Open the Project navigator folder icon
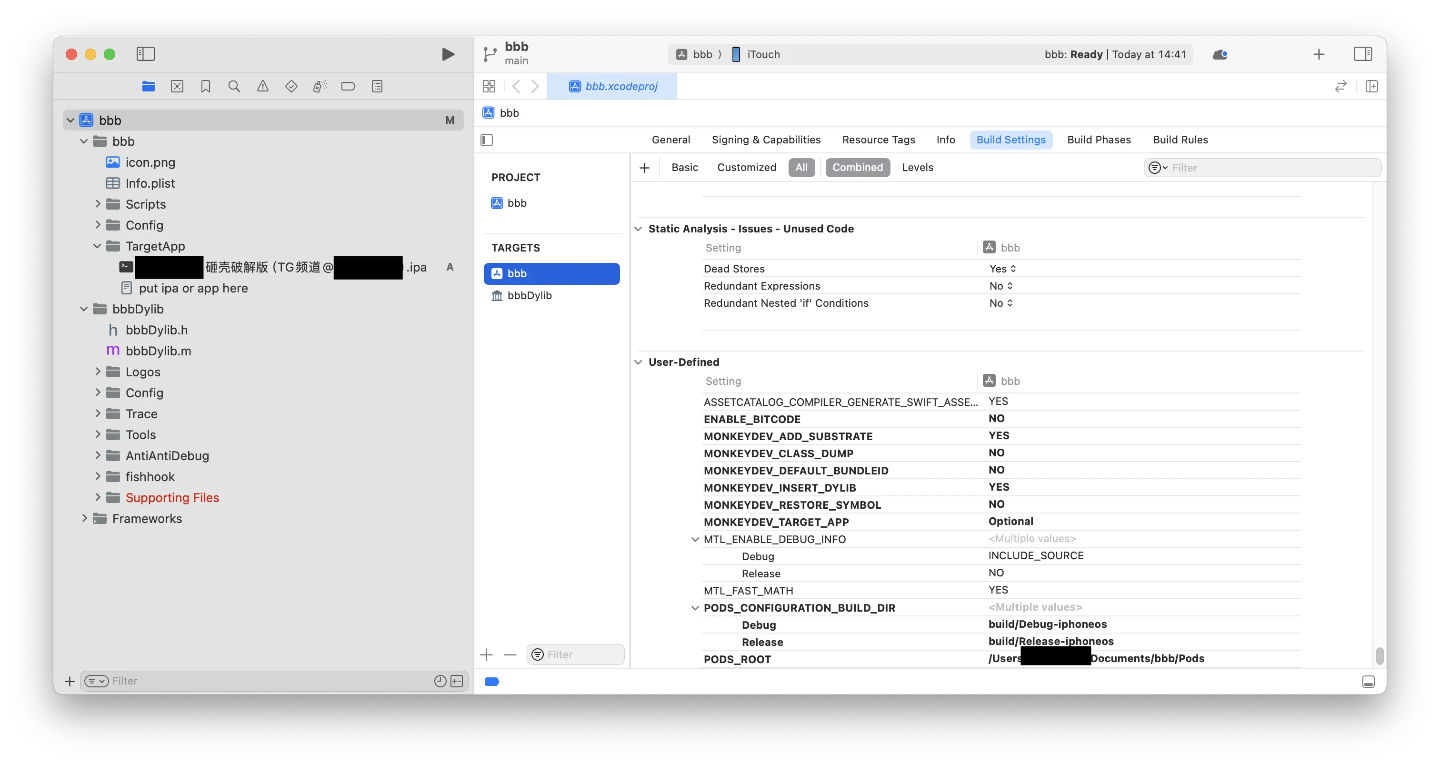Viewport: 1440px width, 765px height. tap(148, 86)
